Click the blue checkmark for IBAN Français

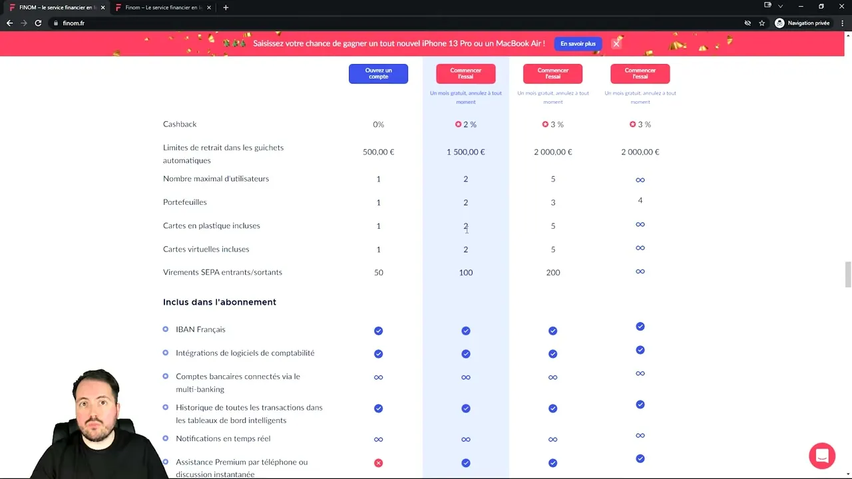tap(378, 330)
